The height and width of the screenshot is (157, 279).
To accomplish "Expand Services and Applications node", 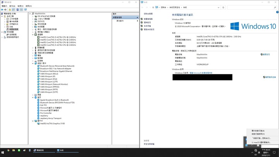I will 2,37.
